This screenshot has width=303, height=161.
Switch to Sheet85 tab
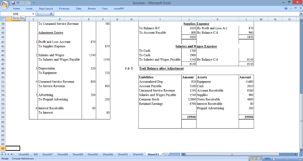point(24,154)
